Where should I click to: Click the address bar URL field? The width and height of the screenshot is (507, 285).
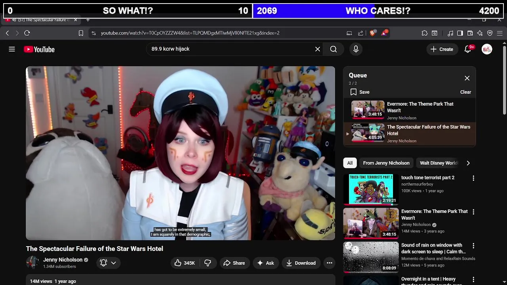[x=190, y=33]
